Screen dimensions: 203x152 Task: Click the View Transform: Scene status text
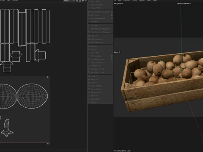pyautogui.click(x=123, y=151)
